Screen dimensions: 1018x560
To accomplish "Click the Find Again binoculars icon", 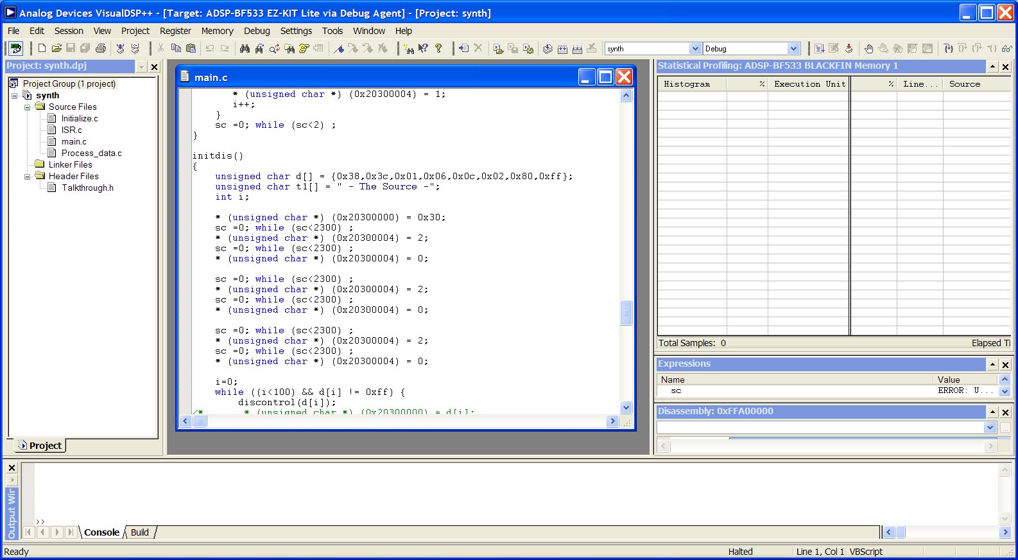I will click(259, 48).
